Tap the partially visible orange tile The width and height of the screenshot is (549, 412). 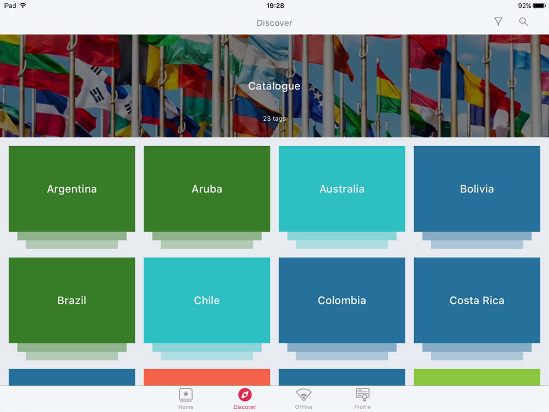click(207, 377)
